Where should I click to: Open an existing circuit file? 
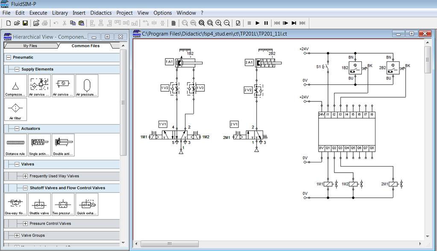click(17, 23)
